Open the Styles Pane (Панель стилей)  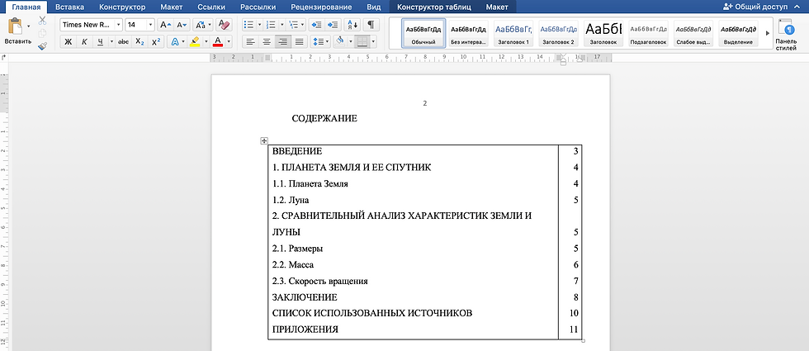[786, 35]
